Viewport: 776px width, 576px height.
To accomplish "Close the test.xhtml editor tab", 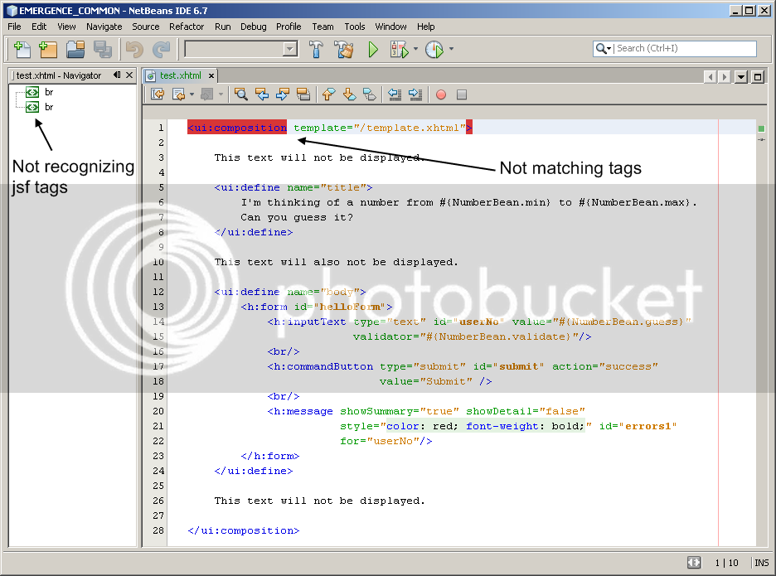I will 211,75.
